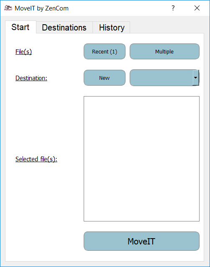Click the Destination: label
Screen dimensions: 210x267
(x=31, y=78)
